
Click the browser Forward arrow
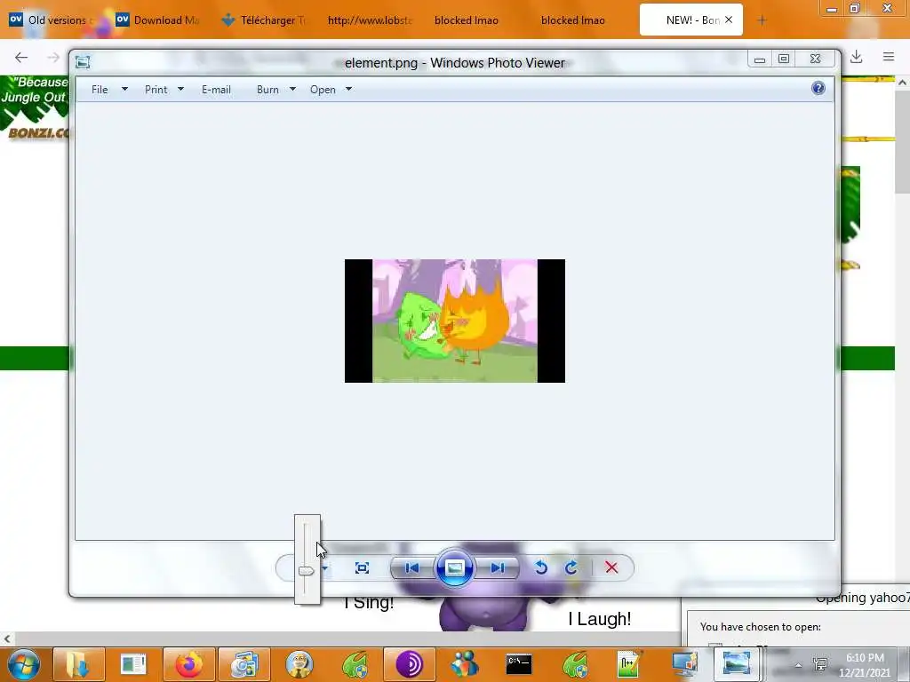(x=53, y=57)
